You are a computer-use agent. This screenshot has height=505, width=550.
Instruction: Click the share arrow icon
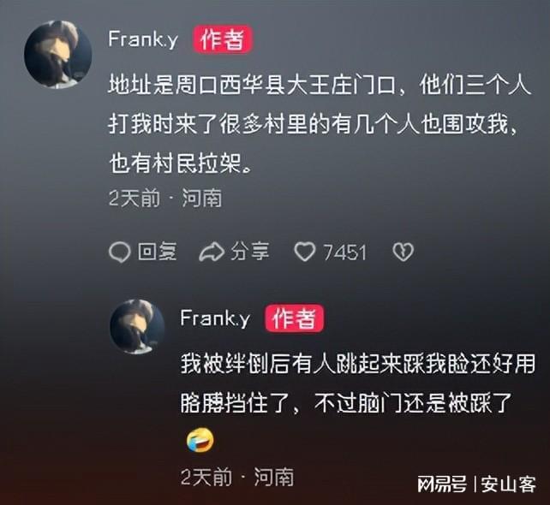click(212, 252)
